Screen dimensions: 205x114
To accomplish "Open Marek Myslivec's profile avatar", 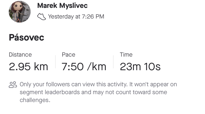I will point(20,12).
